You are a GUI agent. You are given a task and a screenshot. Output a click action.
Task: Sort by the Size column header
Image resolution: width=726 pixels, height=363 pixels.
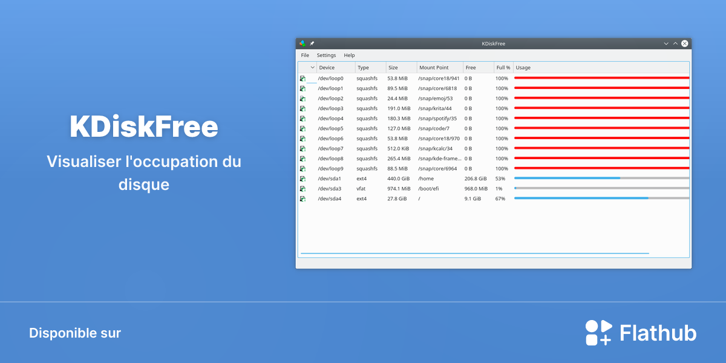click(x=401, y=68)
